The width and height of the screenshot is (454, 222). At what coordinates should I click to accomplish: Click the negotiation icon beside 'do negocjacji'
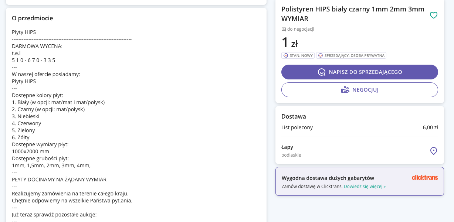284,29
